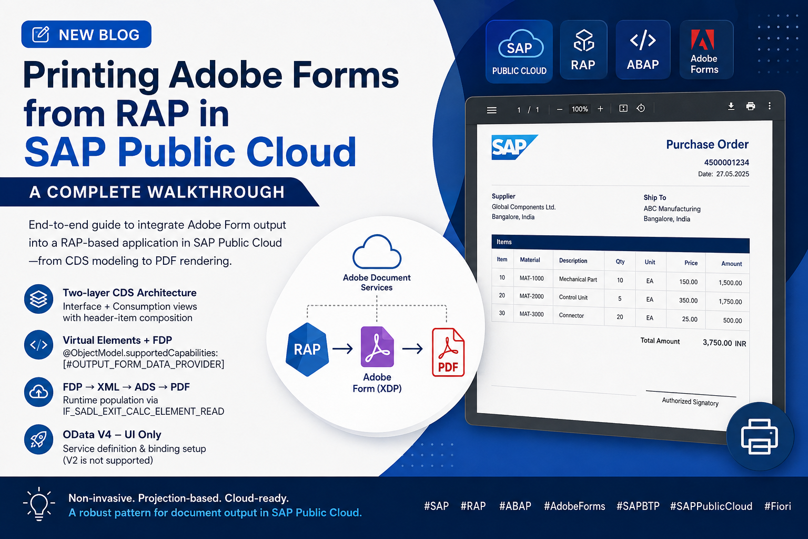Open the PDF viewer more options menu
This screenshot has width=808, height=539.
point(770,106)
